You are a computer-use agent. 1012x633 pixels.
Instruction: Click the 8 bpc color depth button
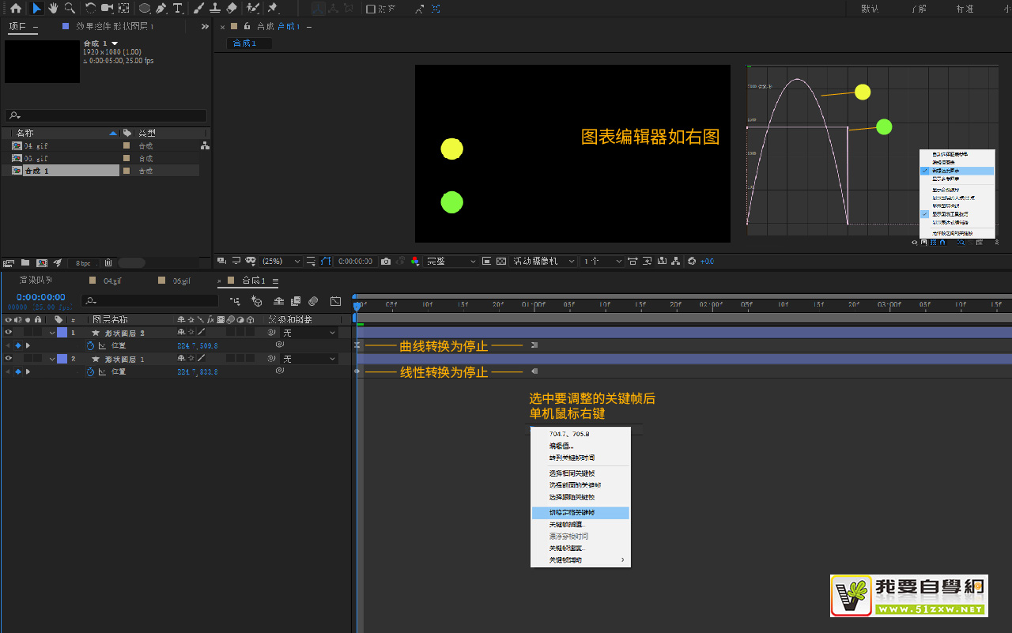pos(82,263)
